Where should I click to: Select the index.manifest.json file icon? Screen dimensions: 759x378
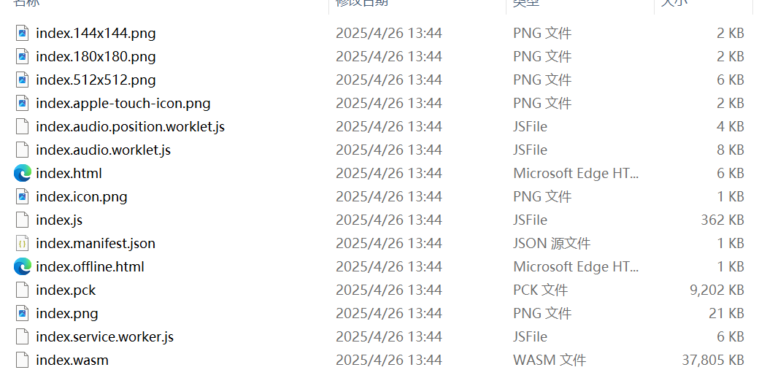tap(23, 243)
